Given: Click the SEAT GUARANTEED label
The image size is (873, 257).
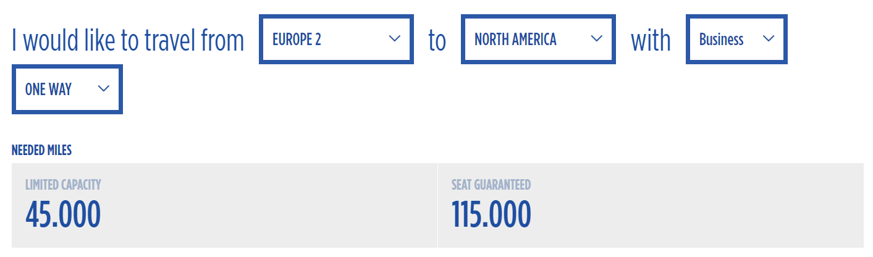Looking at the screenshot, I should (x=491, y=184).
